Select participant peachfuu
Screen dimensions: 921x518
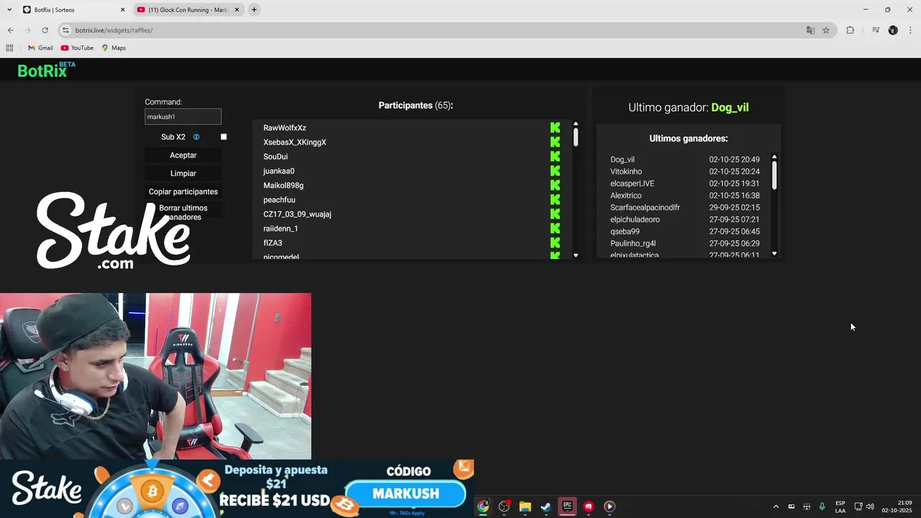click(x=279, y=199)
